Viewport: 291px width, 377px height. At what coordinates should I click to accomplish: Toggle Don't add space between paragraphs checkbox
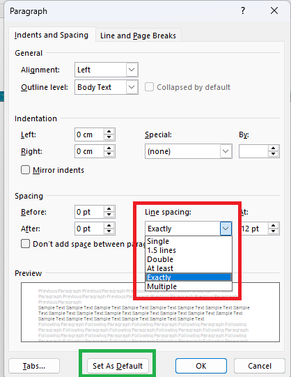coord(26,244)
